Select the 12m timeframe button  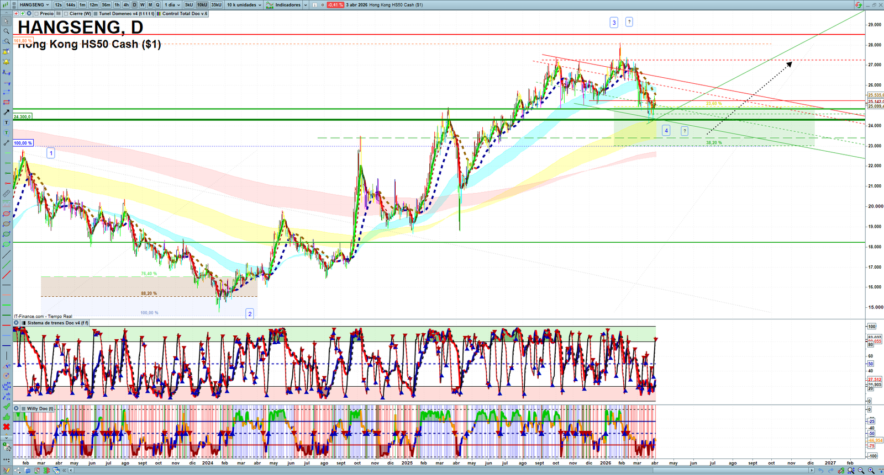(x=93, y=5)
